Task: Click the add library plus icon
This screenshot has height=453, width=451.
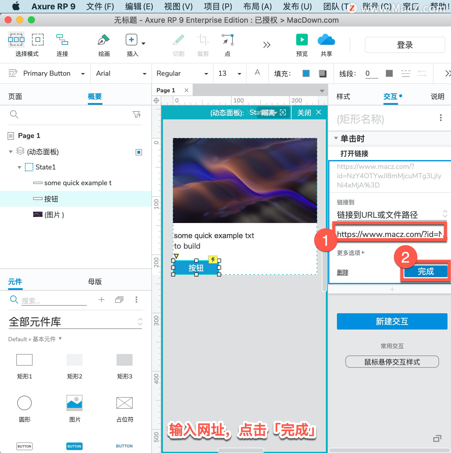Action: point(101,300)
